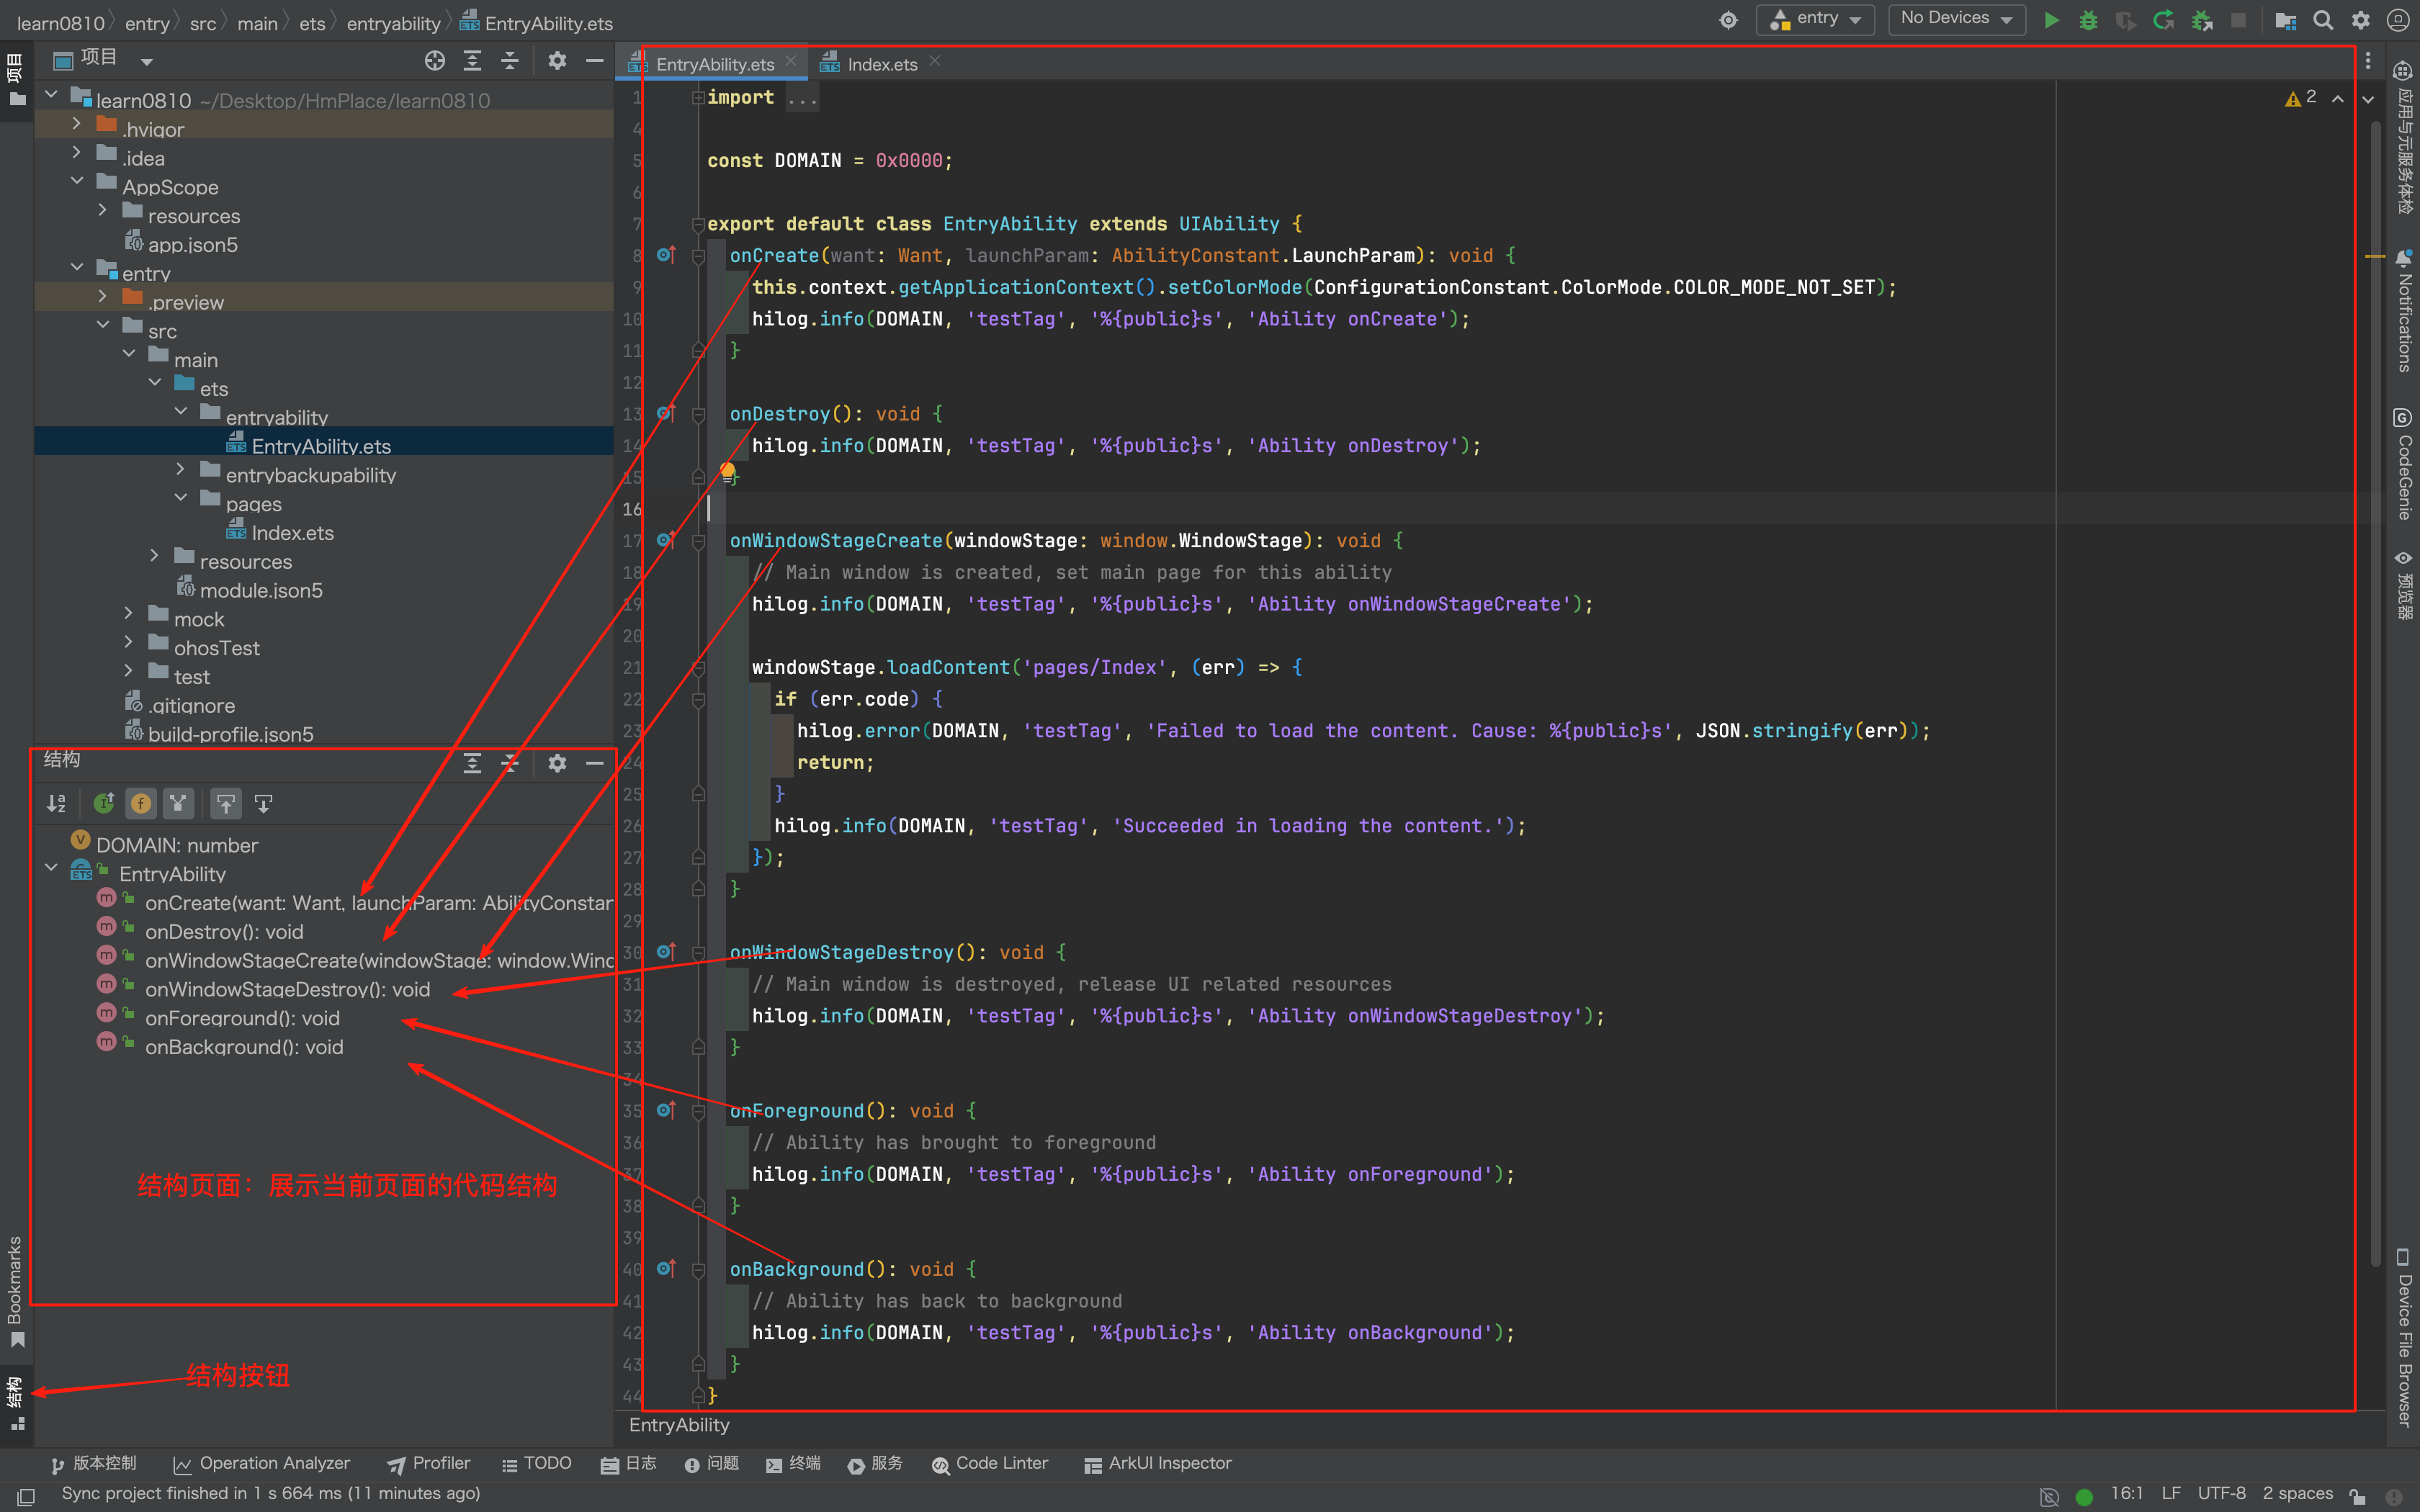
Task: Open the Profiler tool tab
Action: tap(429, 1463)
